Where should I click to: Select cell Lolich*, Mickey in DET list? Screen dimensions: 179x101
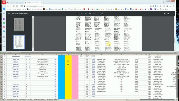(158, 90)
